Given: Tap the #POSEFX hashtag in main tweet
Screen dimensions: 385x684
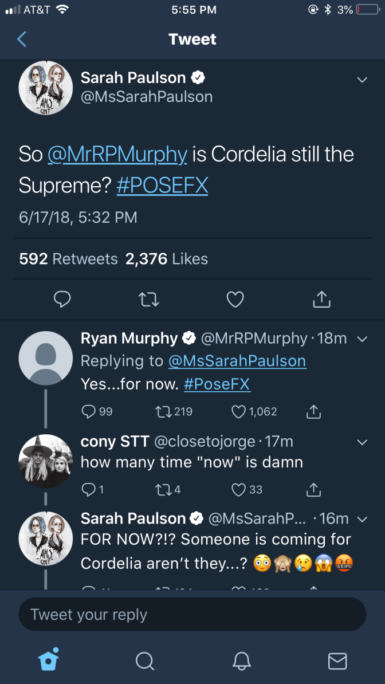Looking at the screenshot, I should (x=162, y=185).
